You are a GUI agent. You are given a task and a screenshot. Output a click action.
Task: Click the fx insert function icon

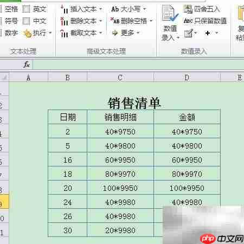[x=27, y=65]
